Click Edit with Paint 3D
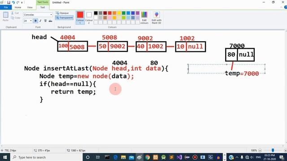The height and width of the screenshot is (161, 287). click(157, 17)
